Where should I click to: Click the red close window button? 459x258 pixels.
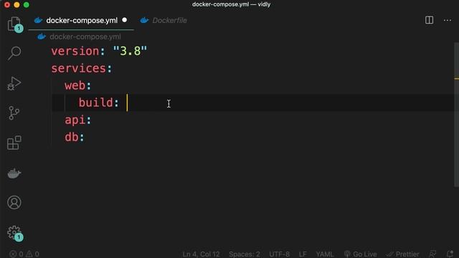point(7,5)
